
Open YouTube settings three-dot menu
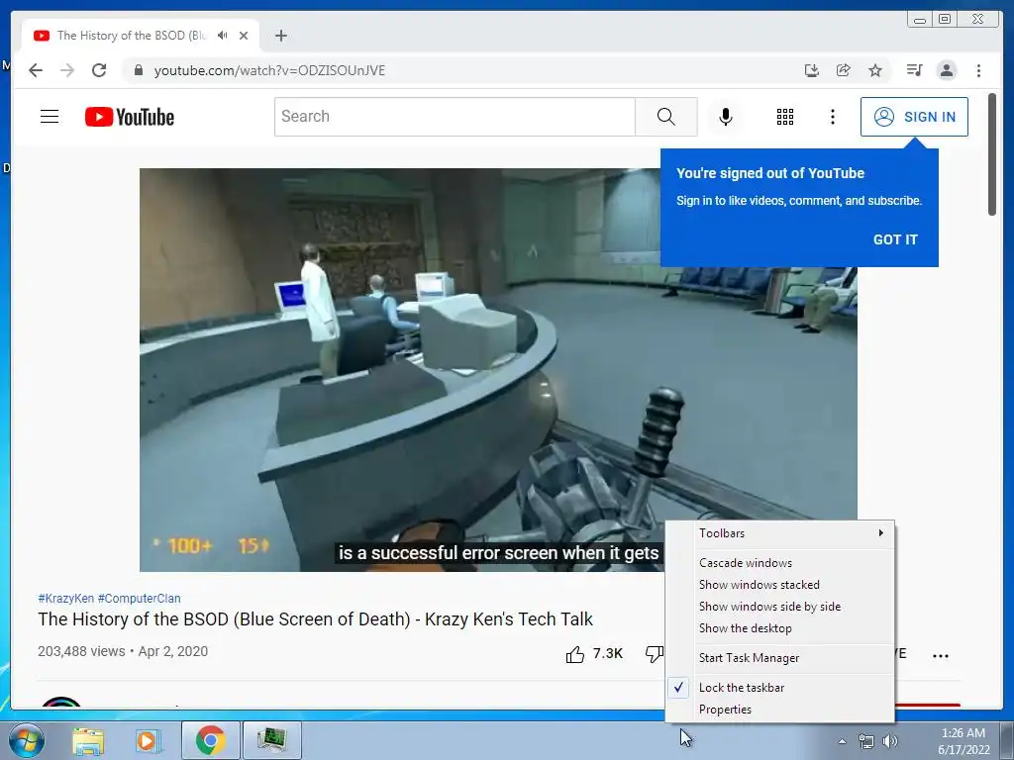pos(832,117)
